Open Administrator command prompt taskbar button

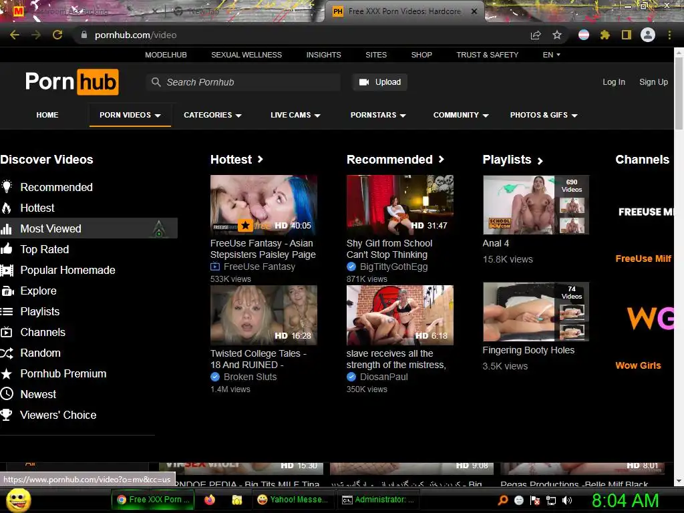point(378,500)
